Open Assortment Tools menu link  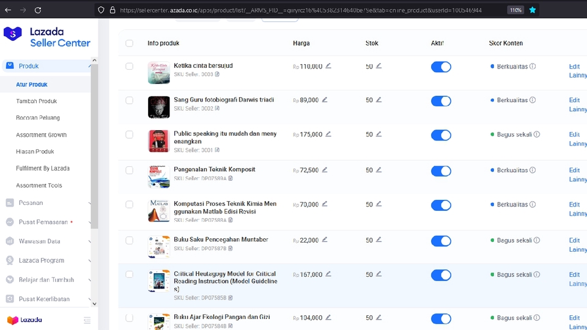39,185
